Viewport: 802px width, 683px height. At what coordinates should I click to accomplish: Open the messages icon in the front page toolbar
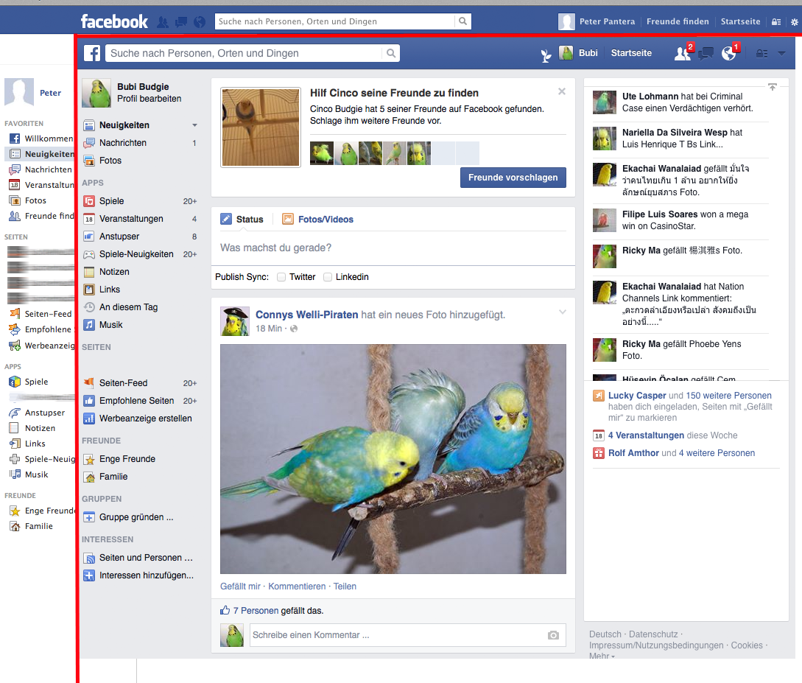pyautogui.click(x=706, y=53)
